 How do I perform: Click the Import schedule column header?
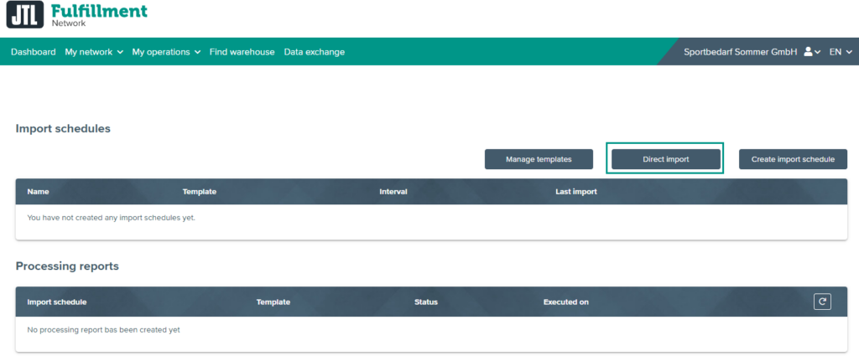coord(57,302)
